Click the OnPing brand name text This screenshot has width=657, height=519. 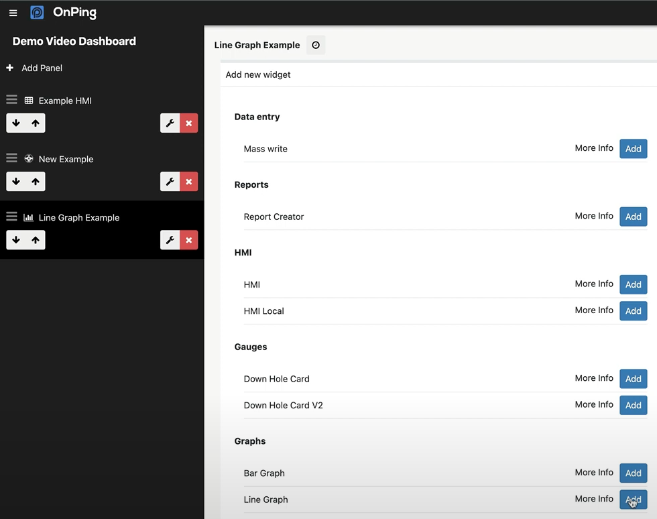74,13
